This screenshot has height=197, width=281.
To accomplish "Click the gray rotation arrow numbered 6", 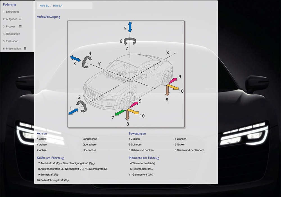I will (x=130, y=41).
